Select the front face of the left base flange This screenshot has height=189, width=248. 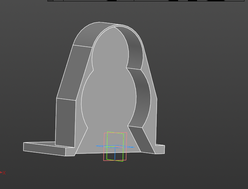click(x=44, y=149)
